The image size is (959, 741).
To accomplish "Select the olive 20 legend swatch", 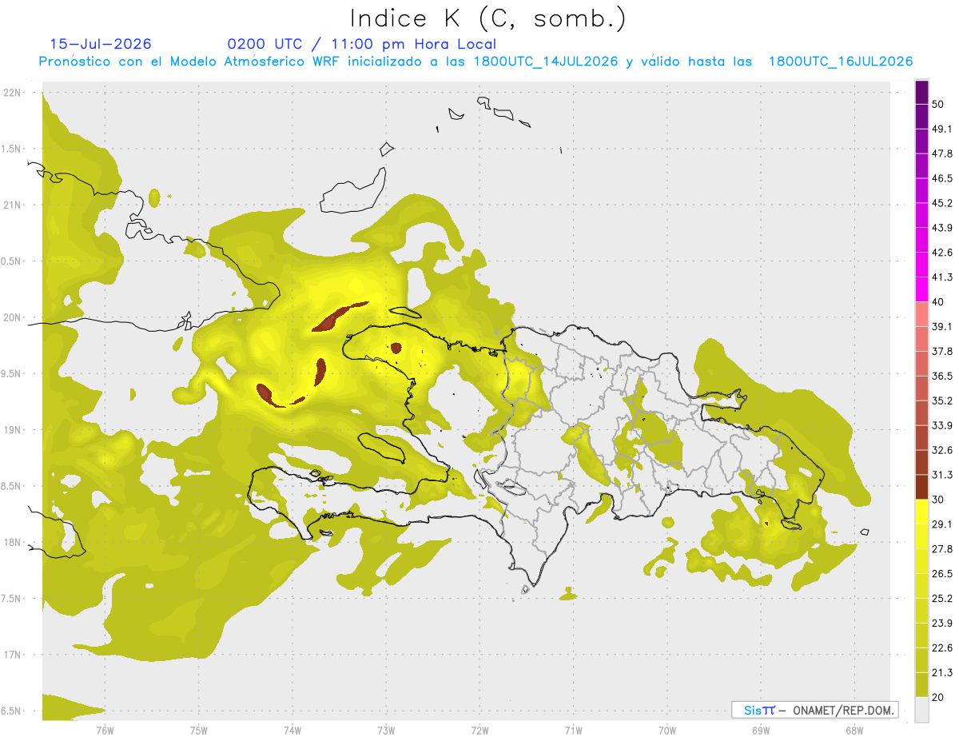I will pos(921,685).
